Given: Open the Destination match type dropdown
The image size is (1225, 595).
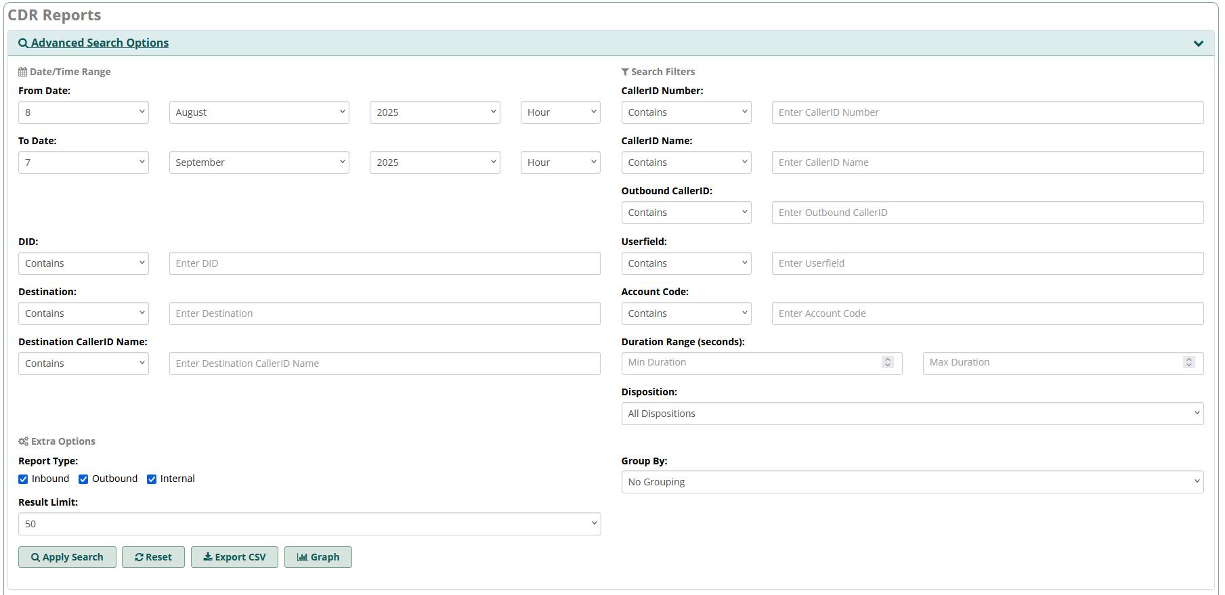Looking at the screenshot, I should pyautogui.click(x=83, y=313).
